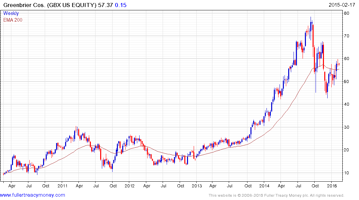
Task: Click the Greenbrier Cos. (GBX US EQUITY) chart title
Action: (x=50, y=5)
